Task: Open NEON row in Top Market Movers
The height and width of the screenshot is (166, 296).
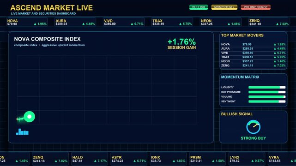Action: 254,61
